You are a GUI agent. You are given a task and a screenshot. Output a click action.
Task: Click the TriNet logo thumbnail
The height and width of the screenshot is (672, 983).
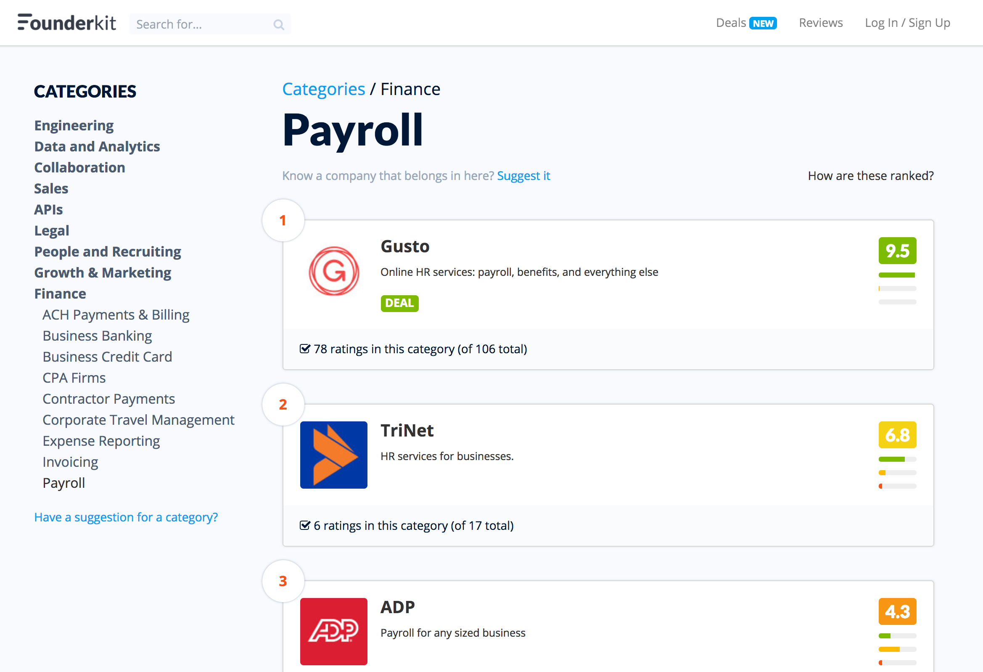[334, 455]
